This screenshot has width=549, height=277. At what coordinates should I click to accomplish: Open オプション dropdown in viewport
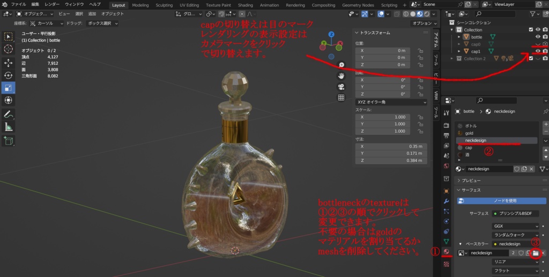coord(424,24)
